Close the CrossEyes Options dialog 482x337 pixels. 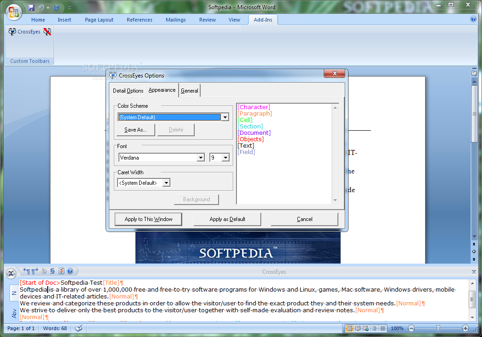coord(335,74)
